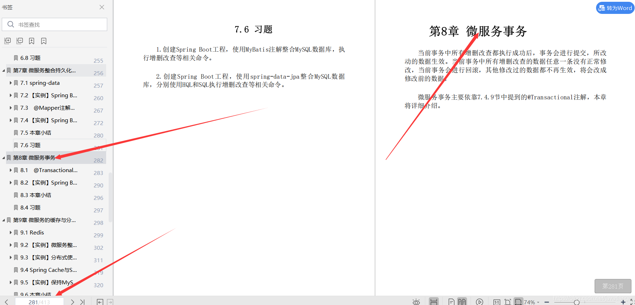The height and width of the screenshot is (305, 635).
Task: Collapse the 第9章 微服务的缓存与分 chapter
Action: (4, 220)
